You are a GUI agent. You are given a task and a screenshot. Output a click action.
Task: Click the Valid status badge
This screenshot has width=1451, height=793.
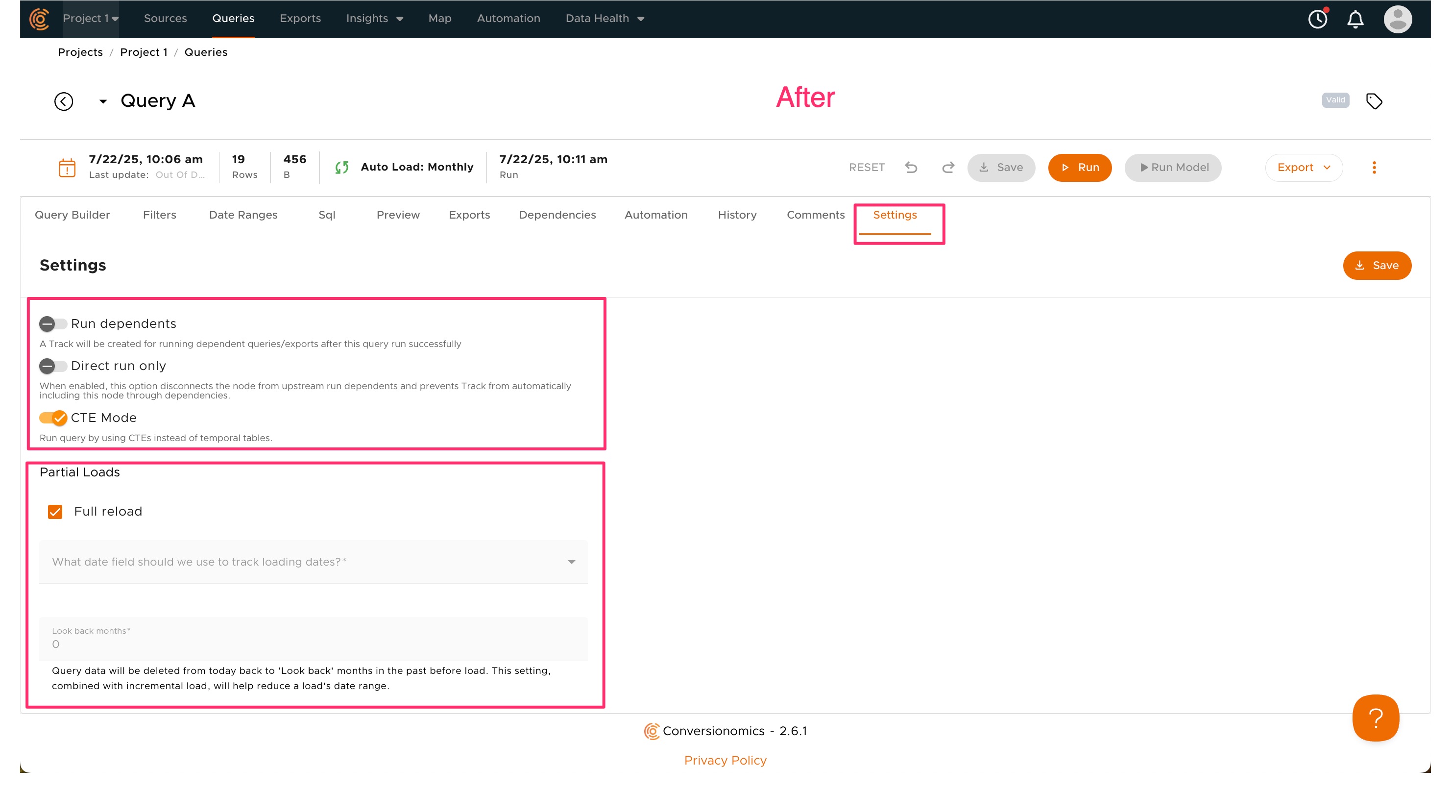(x=1335, y=100)
